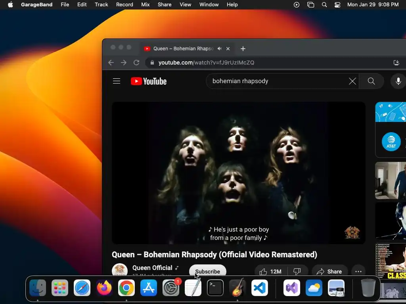Open the File menu
The height and width of the screenshot is (304, 406).
point(65,4)
